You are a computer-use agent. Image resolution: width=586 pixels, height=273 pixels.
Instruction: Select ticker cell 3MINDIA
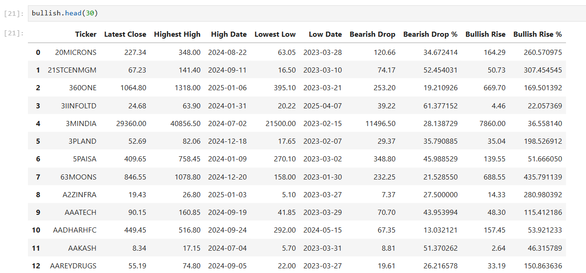click(81, 124)
